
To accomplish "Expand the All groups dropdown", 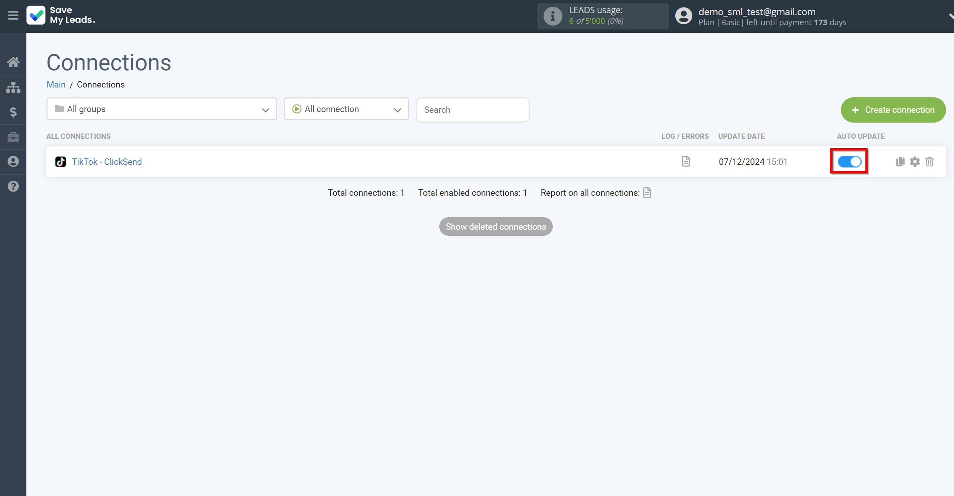I will pyautogui.click(x=161, y=109).
